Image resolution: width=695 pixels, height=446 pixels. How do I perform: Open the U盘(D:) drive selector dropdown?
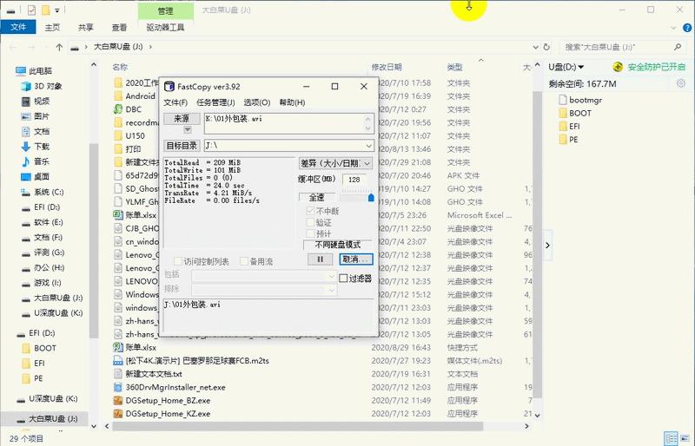(566, 67)
